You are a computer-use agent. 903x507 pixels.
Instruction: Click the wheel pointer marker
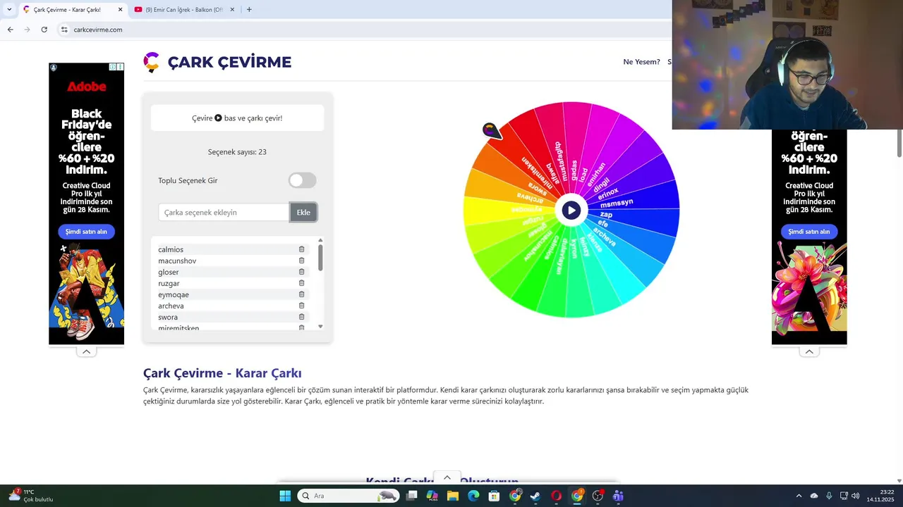click(491, 130)
